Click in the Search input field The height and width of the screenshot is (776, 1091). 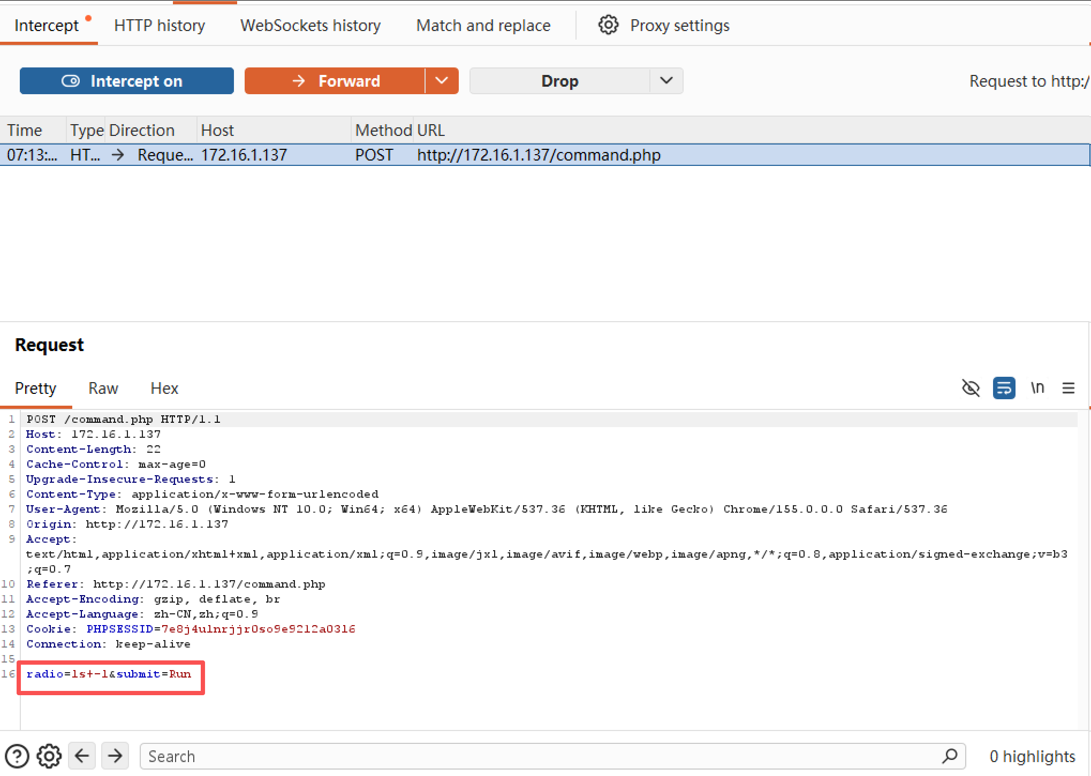pos(552,756)
